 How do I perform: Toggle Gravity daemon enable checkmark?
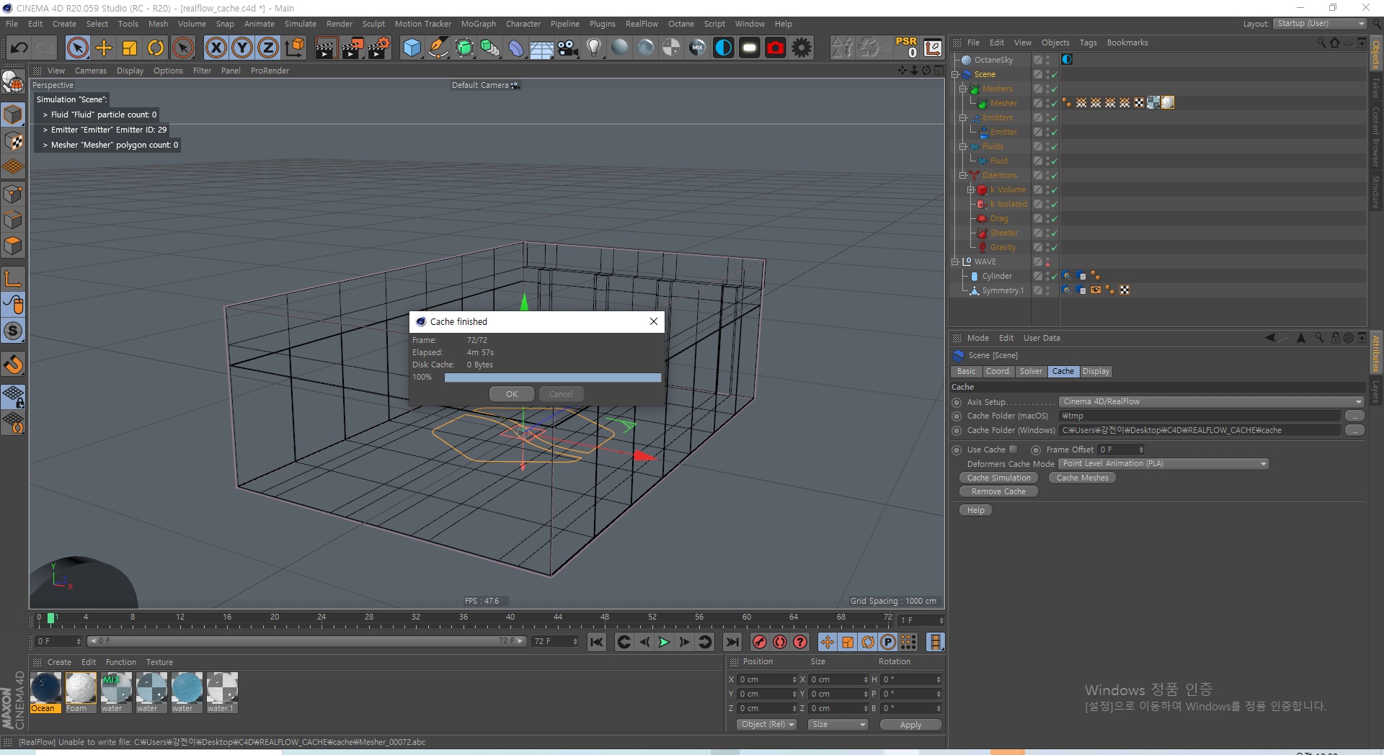[x=1054, y=247]
